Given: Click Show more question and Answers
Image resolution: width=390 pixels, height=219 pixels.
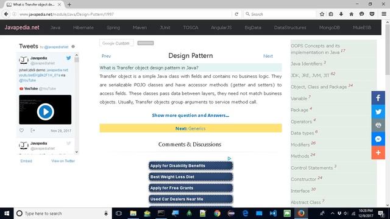Looking at the screenshot, I should tap(191, 115).
